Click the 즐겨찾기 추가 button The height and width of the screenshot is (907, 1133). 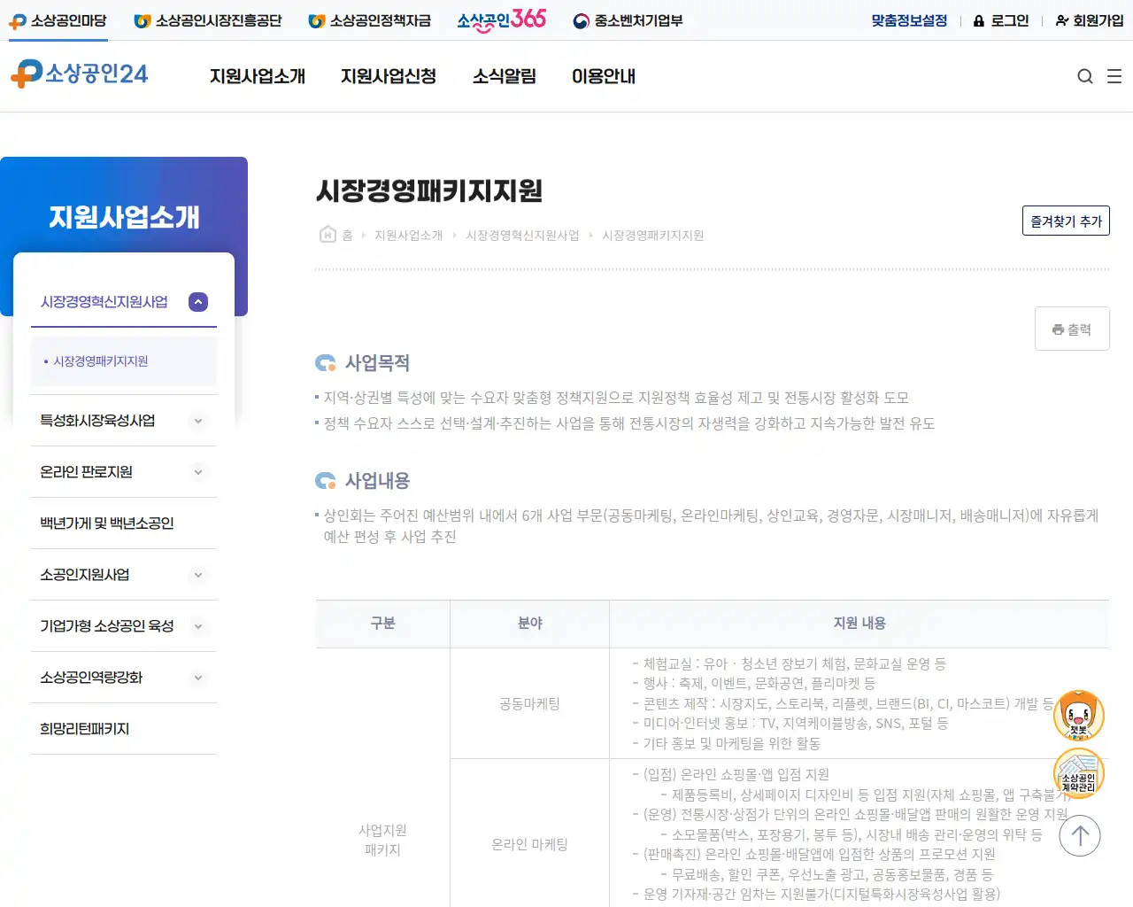1066,221
